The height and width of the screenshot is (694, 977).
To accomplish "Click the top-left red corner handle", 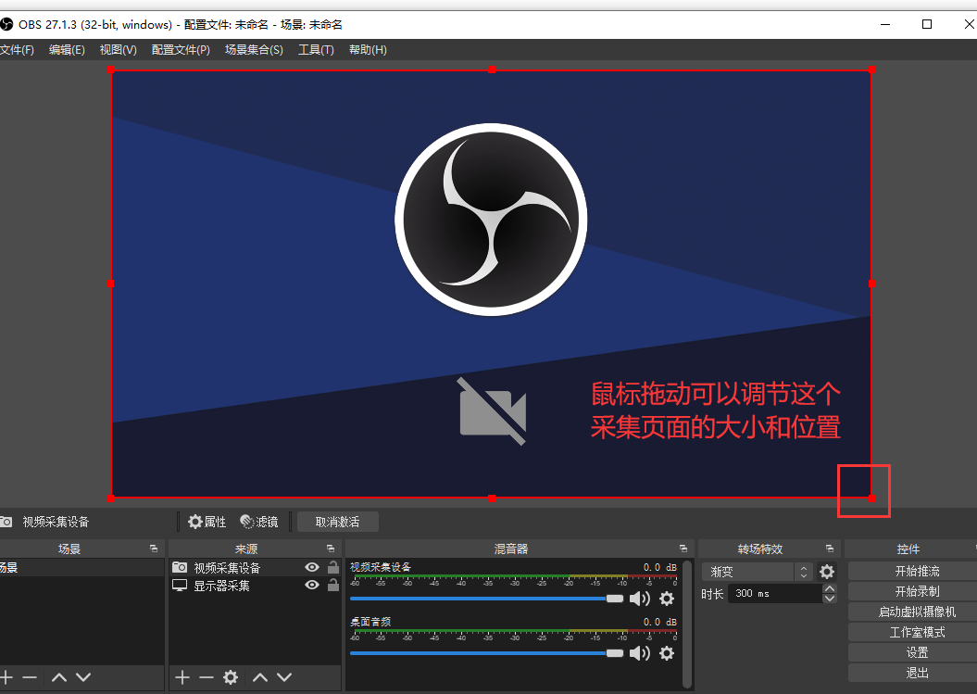I will pyautogui.click(x=110, y=69).
